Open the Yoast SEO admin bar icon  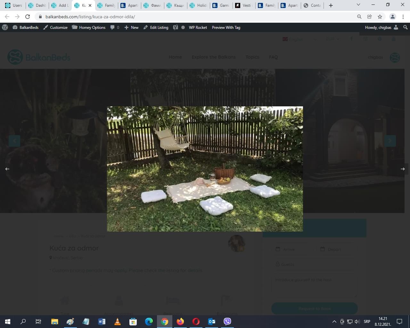(x=176, y=28)
